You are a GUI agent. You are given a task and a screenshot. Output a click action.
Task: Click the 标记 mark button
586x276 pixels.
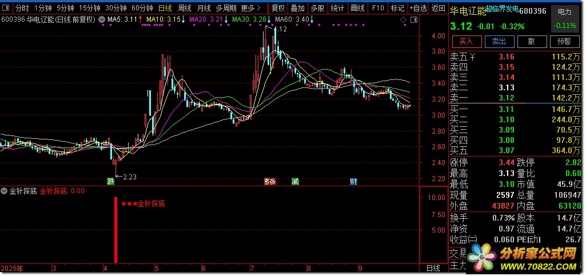pos(398,8)
